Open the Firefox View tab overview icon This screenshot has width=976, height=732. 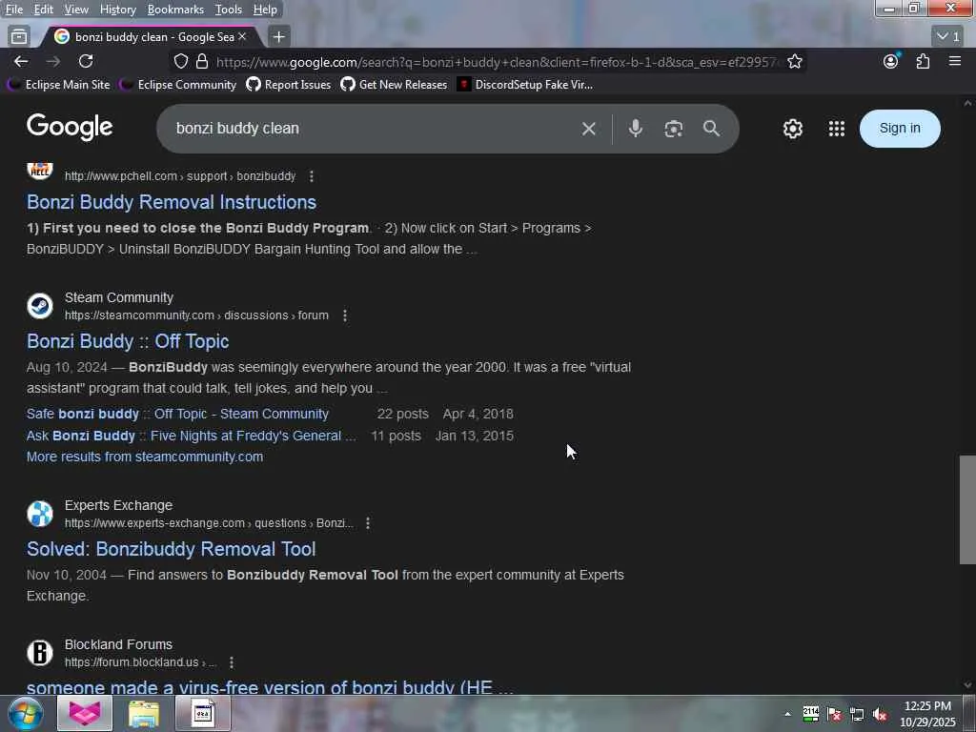point(19,37)
